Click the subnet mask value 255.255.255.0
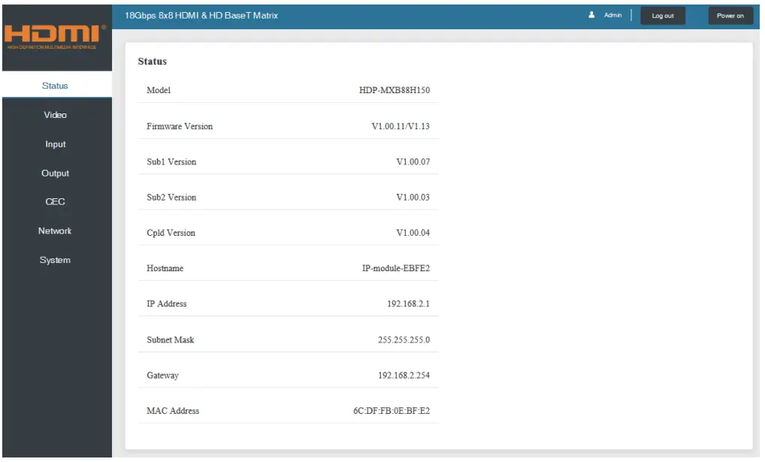 (404, 340)
